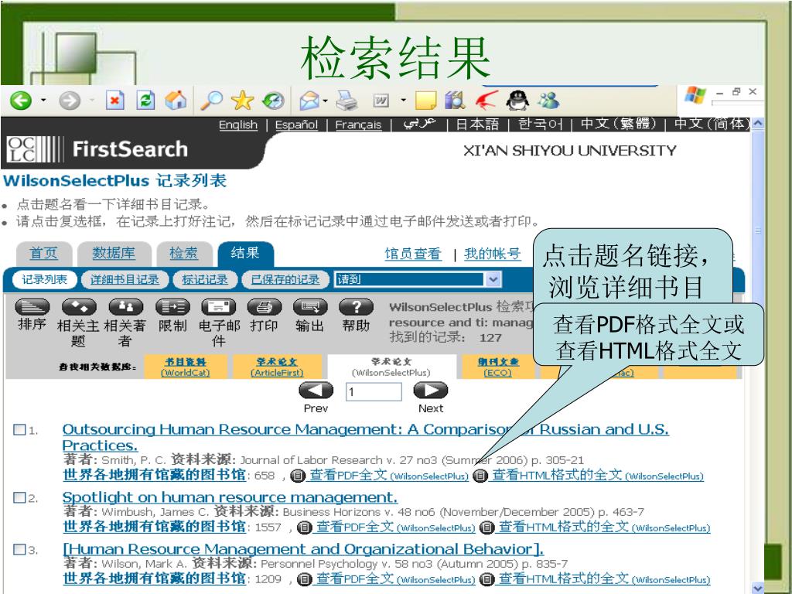This screenshot has height=594, width=792.
Task: Click the 输出 export icon
Action: tap(310, 306)
